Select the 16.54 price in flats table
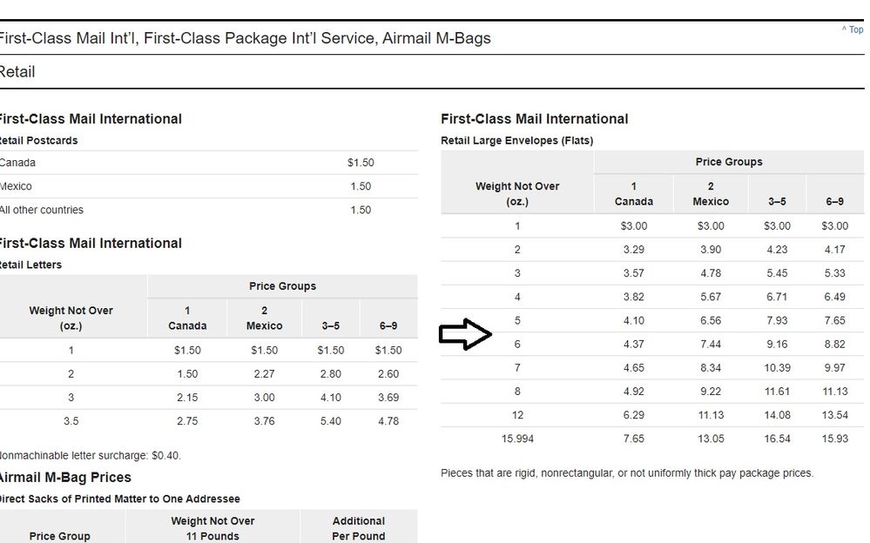Image resolution: width=870 pixels, height=543 pixels. 777,439
